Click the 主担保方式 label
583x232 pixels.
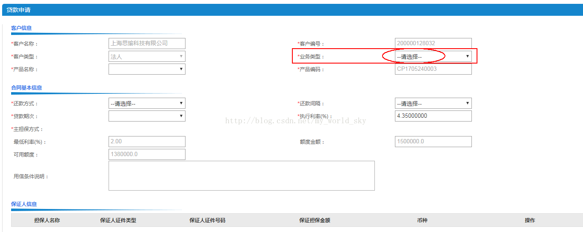pos(27,129)
